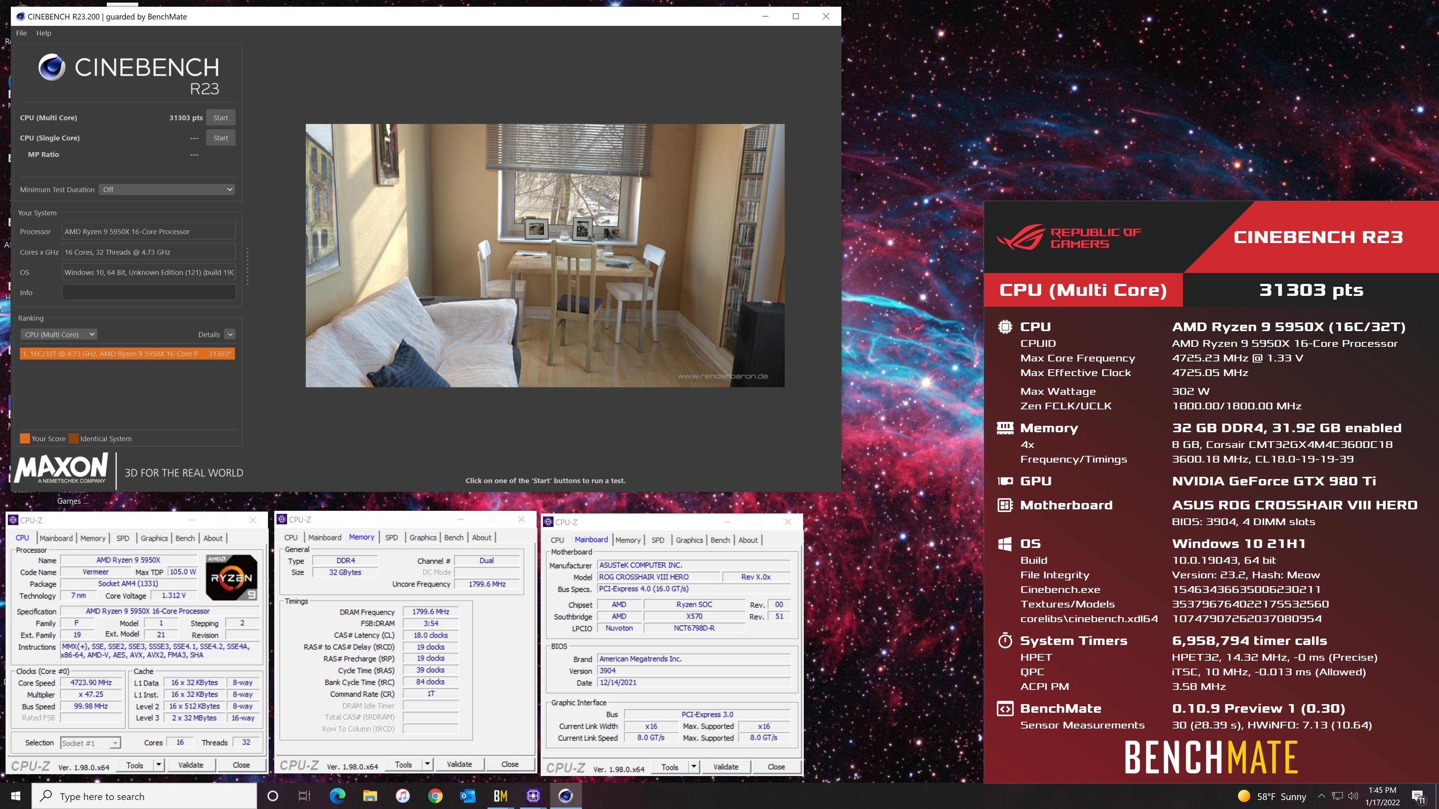Open About tab in Memory CPU-Z window
The height and width of the screenshot is (809, 1439).
click(x=482, y=538)
